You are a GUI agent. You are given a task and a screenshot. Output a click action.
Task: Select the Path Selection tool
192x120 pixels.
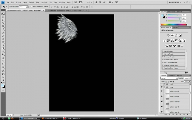pyautogui.click(x=3, y=64)
